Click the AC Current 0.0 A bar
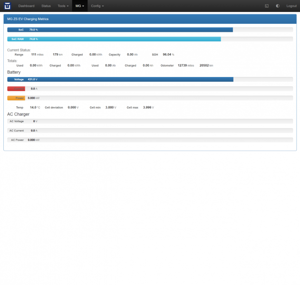The height and width of the screenshot is (285, 300). click(x=150, y=131)
